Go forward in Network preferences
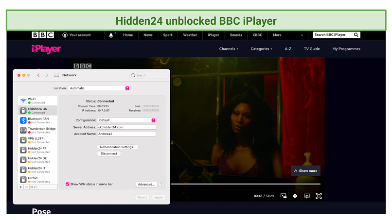The width and height of the screenshot is (392, 220). pos(47,75)
